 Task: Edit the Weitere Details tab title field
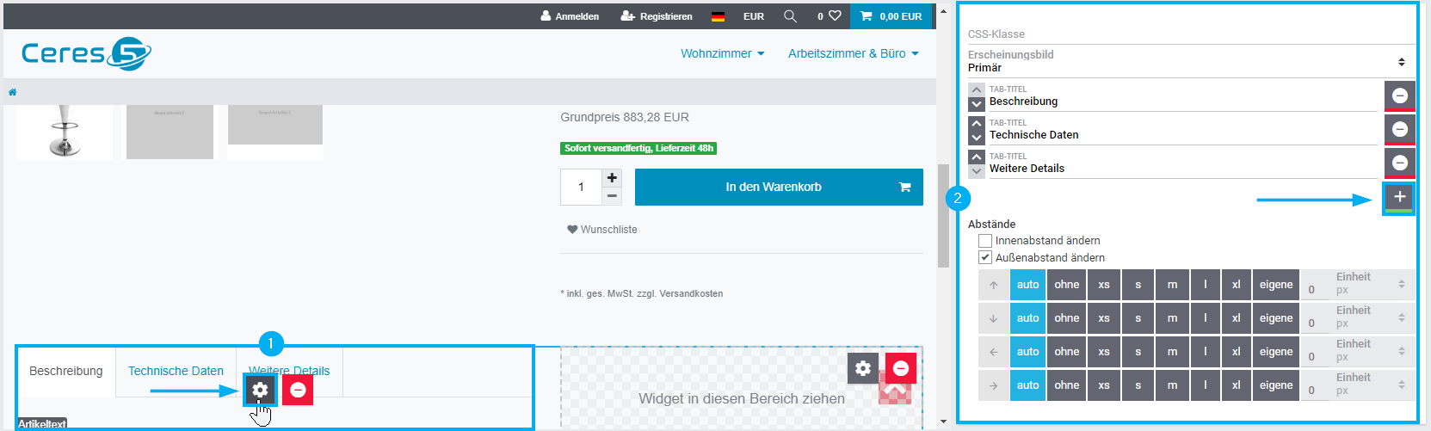(1182, 163)
